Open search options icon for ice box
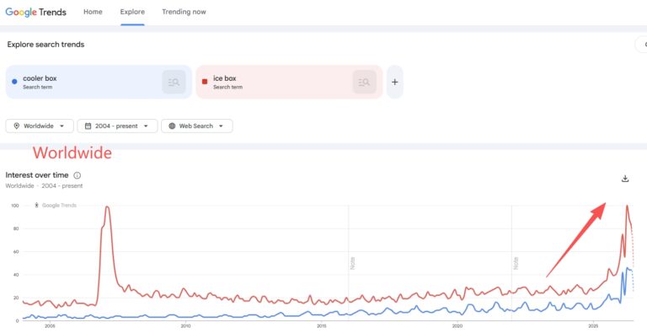647x333 pixels. [x=364, y=82]
